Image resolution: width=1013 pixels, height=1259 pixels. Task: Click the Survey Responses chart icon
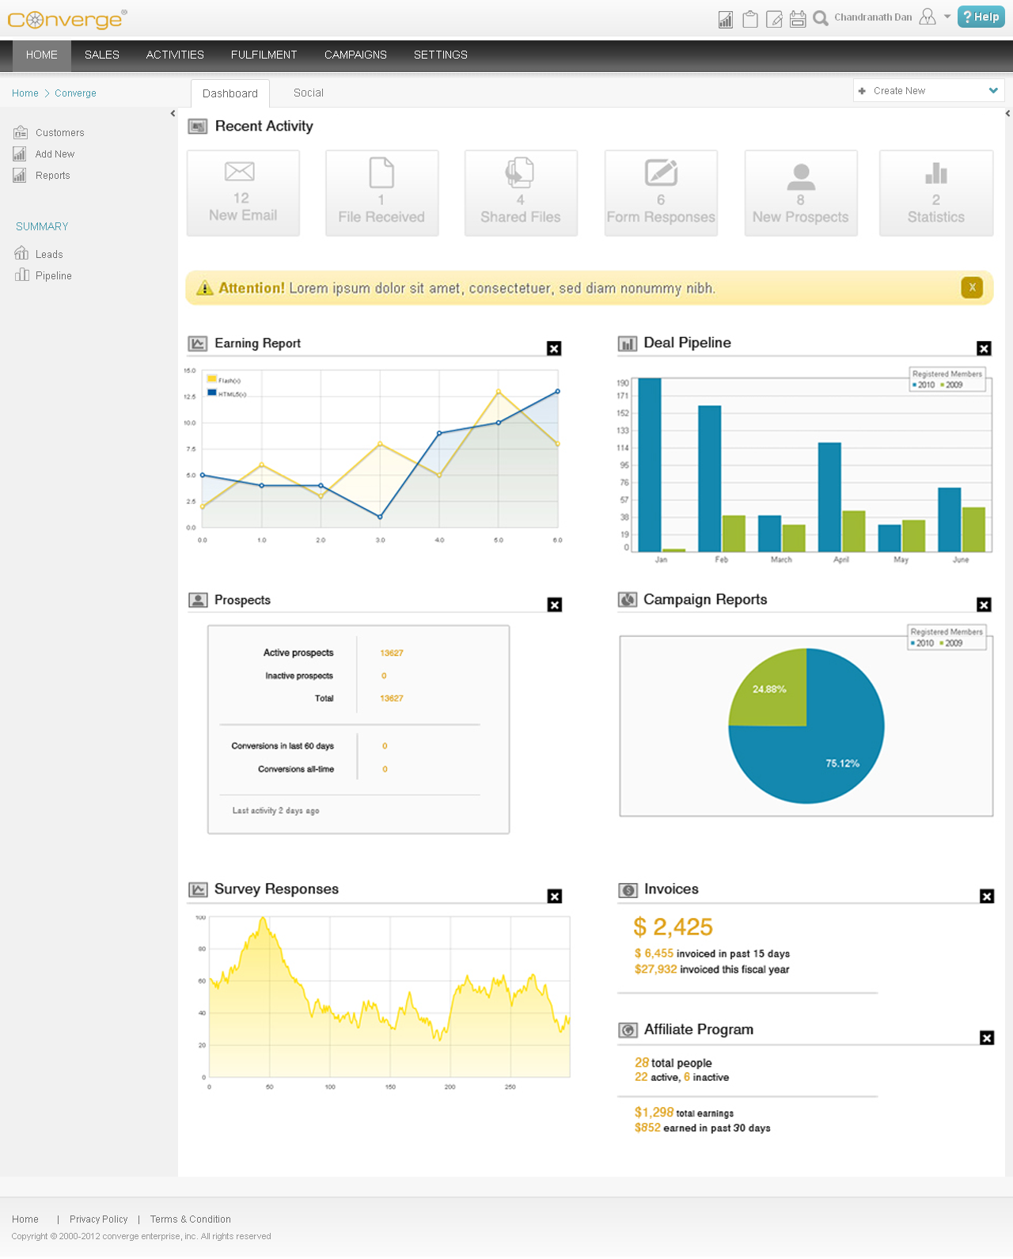point(198,889)
